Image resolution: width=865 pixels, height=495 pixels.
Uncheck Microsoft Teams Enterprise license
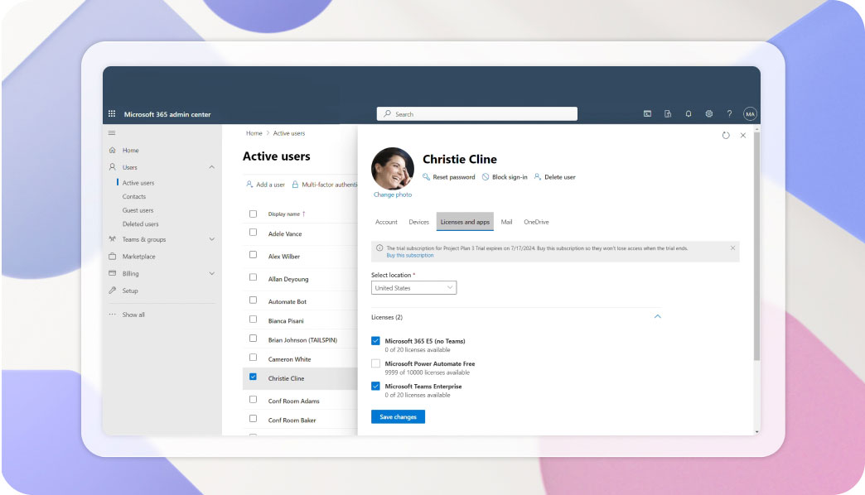375,386
